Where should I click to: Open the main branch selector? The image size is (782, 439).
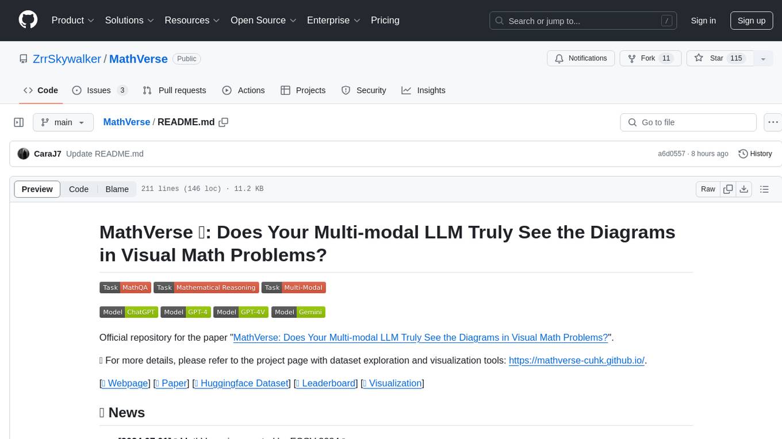63,122
